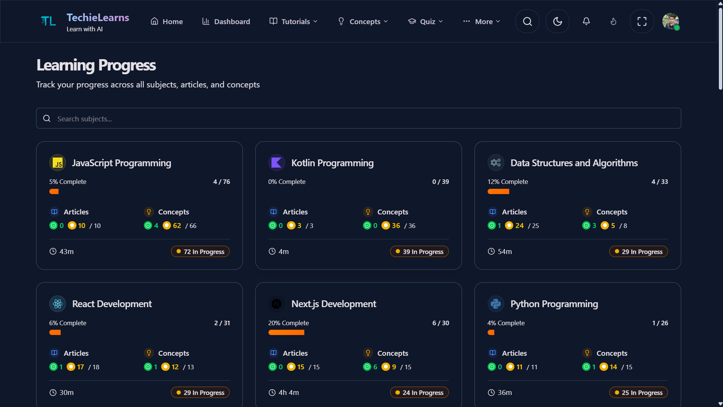Open the search icon in header
723x407 pixels.
pos(527,21)
